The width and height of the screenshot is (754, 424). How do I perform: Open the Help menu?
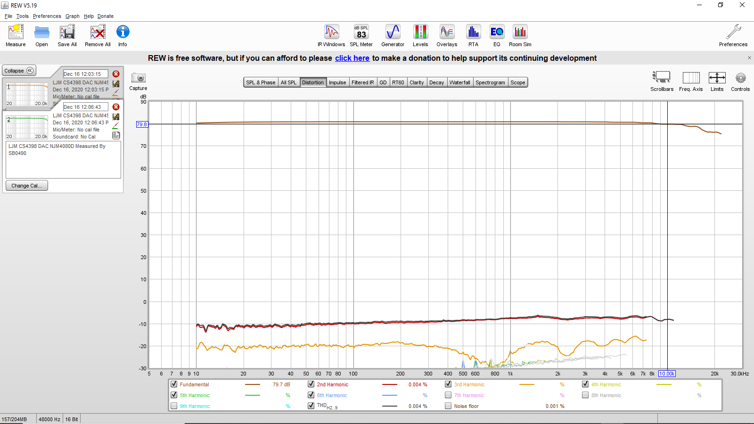[x=89, y=16]
